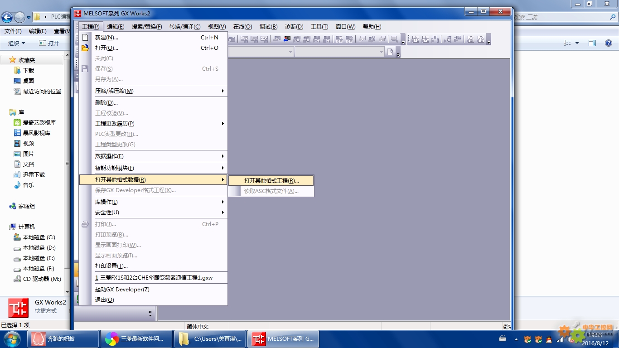Open Explorer 文件(F) menu

(x=13, y=31)
